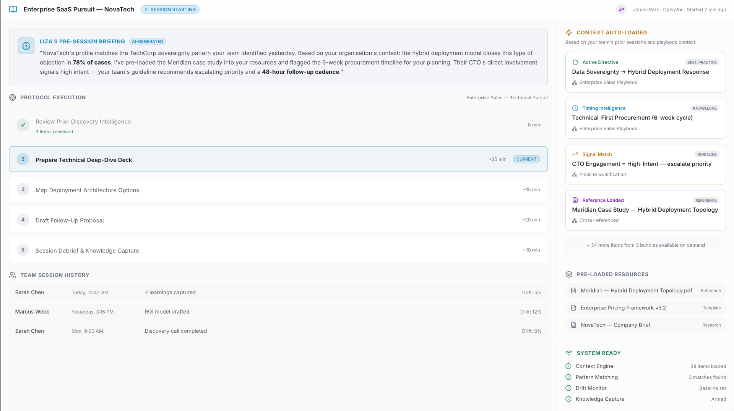734x411 pixels.
Task: Click the trending arrow Signal Match icon
Action: point(575,154)
